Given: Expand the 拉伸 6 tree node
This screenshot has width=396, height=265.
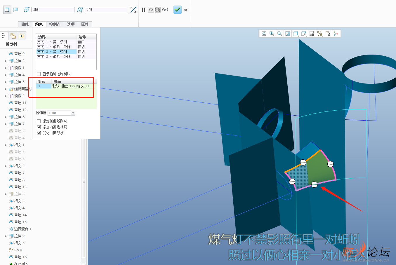Looking at the screenshot, I should [x=6, y=117].
